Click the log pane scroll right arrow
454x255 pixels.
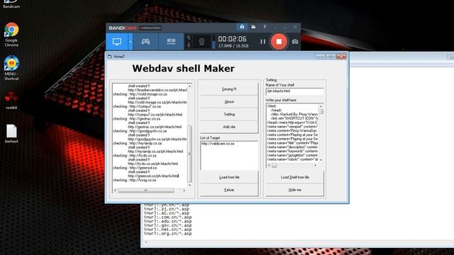[x=184, y=191]
